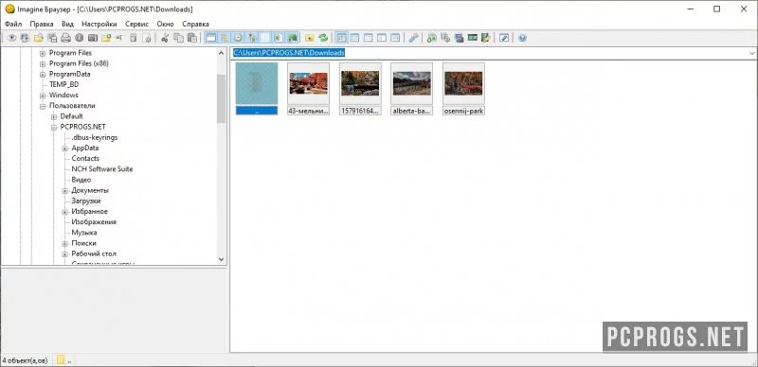Screen dimensions: 758x367
Task: Open the Окно menu
Action: (165, 24)
